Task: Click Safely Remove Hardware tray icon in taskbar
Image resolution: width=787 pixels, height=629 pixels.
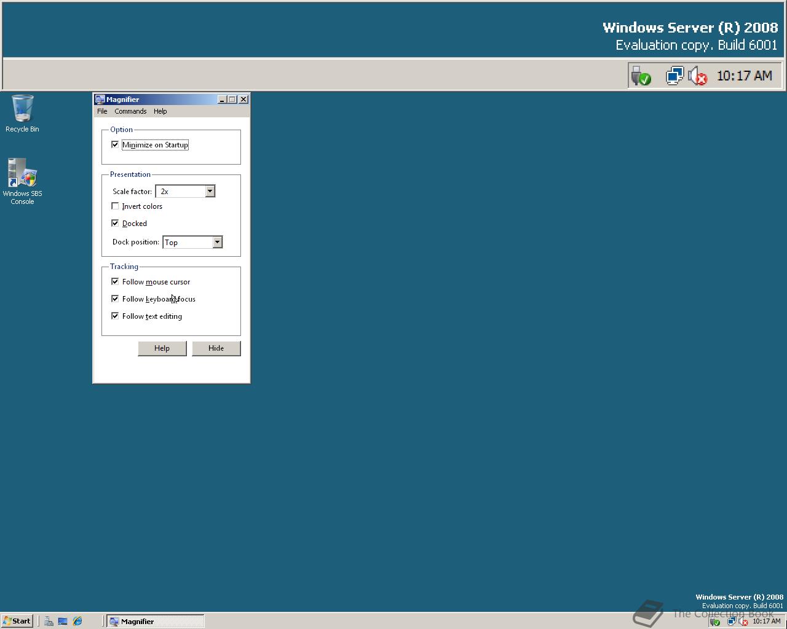Action: coord(715,621)
